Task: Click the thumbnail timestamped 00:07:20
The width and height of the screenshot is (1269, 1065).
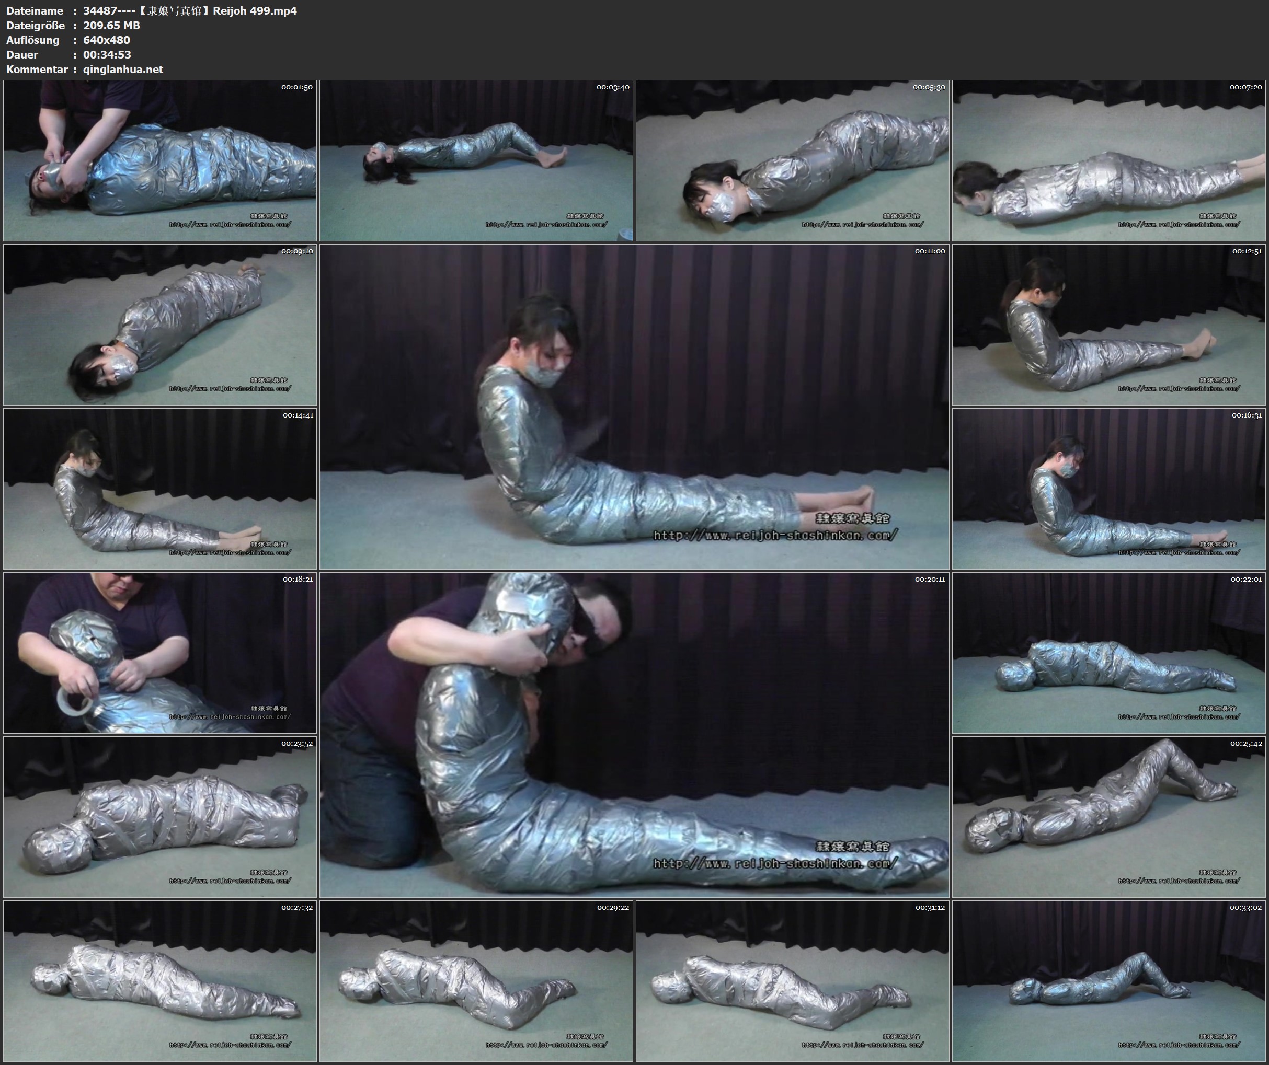Action: tap(1109, 160)
